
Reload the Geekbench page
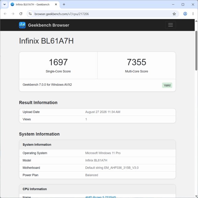tap(21, 14)
